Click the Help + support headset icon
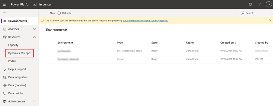273x106 pixels. point(5,69)
